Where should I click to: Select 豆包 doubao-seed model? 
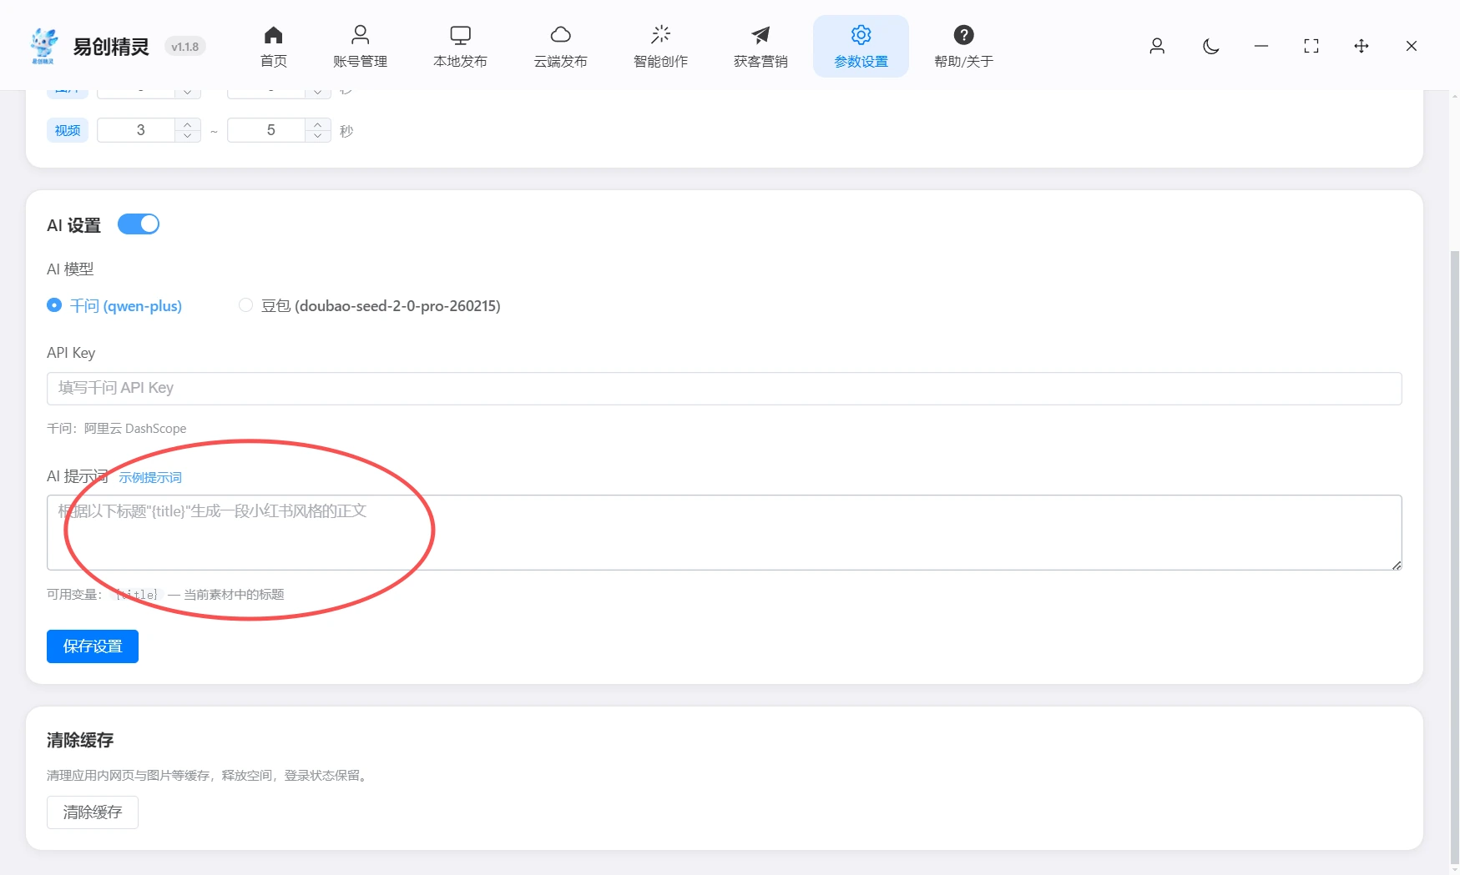click(x=370, y=305)
